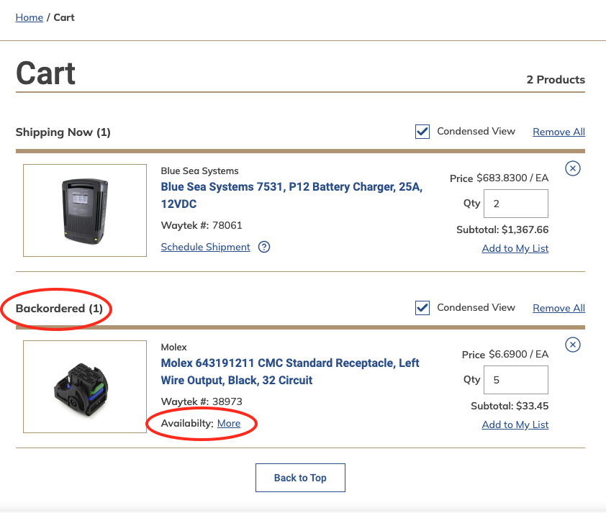The image size is (606, 513).
Task: Select the Cart breadcrumb item
Action: tap(64, 17)
